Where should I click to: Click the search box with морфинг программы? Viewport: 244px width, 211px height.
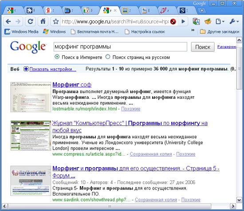(x=120, y=47)
